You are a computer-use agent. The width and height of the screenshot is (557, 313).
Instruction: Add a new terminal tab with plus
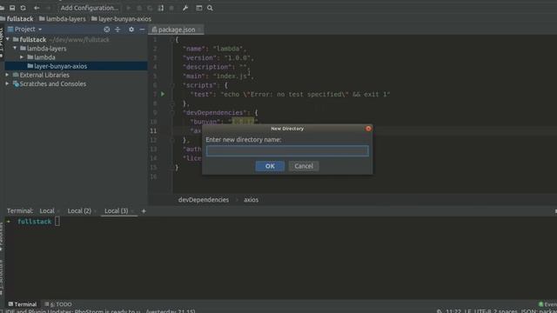[x=144, y=211]
